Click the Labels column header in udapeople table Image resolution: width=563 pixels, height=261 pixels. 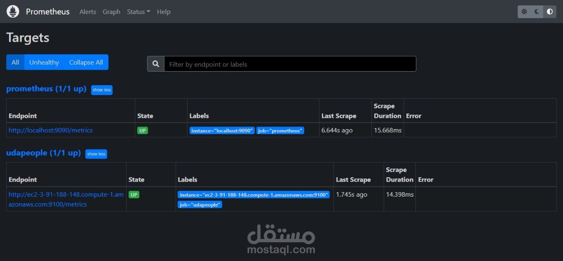pyautogui.click(x=188, y=180)
